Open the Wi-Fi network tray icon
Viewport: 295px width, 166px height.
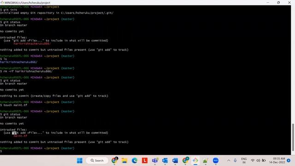(x=253, y=160)
